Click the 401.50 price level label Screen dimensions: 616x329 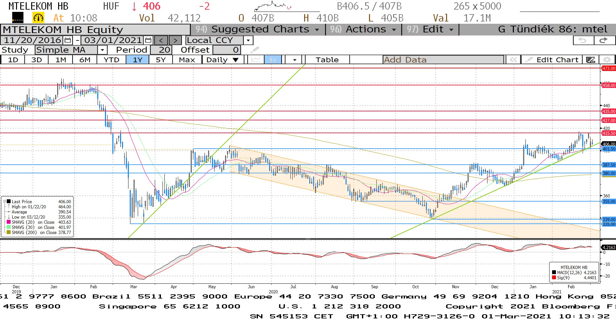coord(608,149)
